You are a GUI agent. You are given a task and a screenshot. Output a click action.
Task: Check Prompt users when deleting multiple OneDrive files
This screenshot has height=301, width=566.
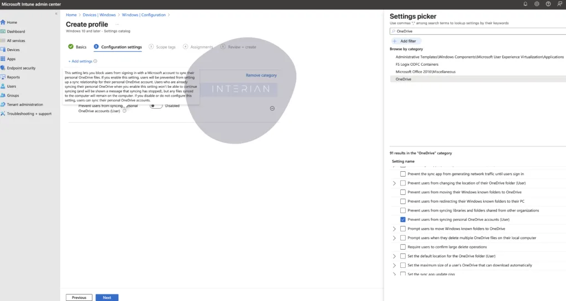coord(403,238)
